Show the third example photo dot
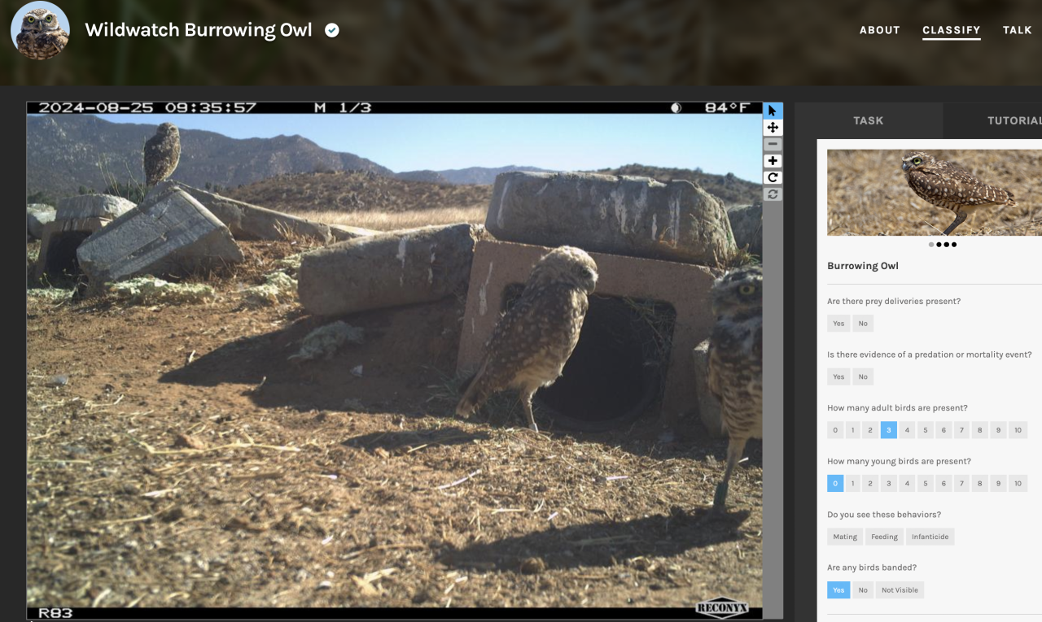Image resolution: width=1042 pixels, height=622 pixels. [946, 244]
